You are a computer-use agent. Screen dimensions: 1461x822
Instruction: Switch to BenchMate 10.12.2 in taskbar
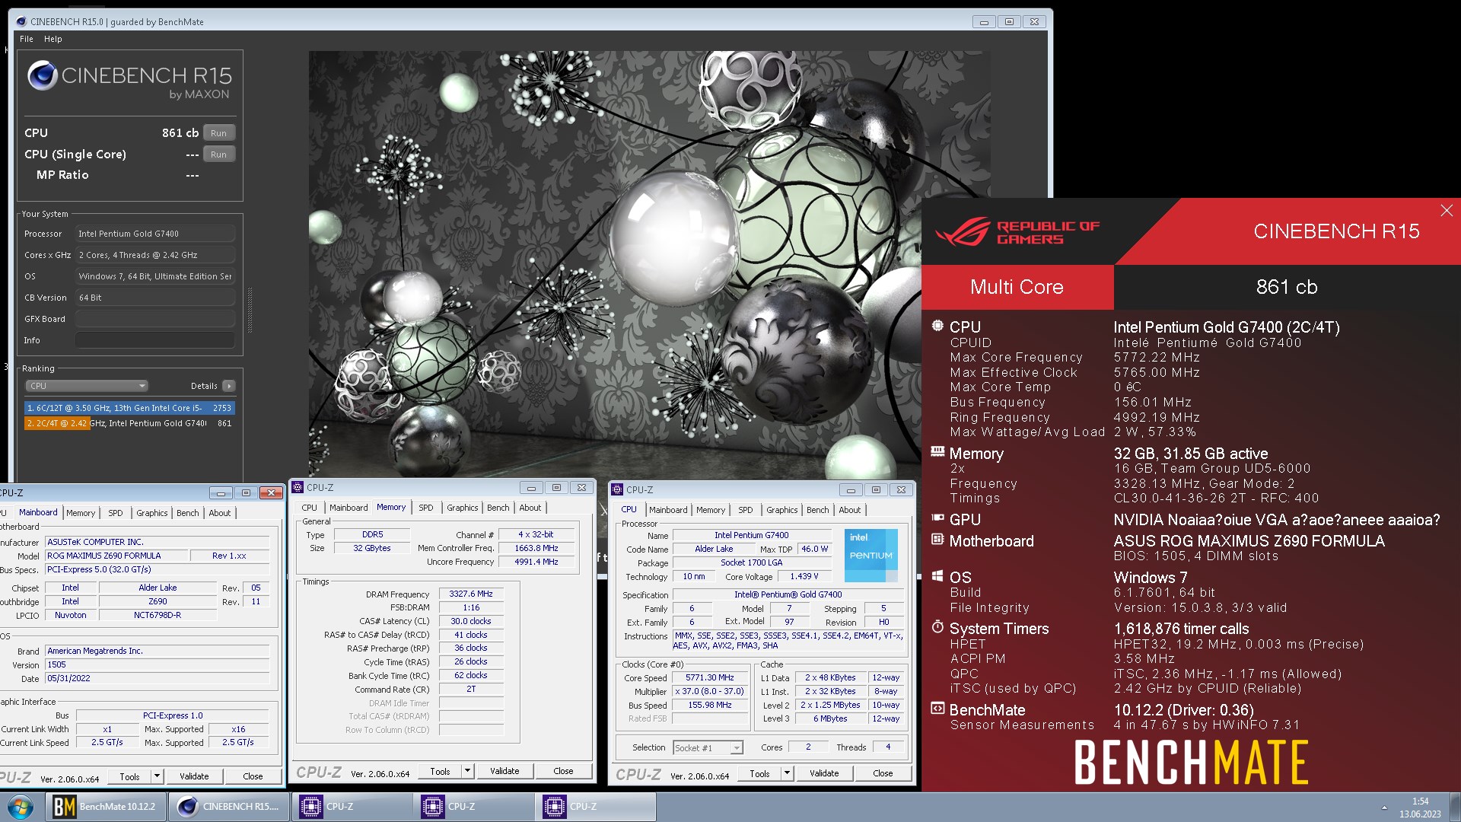pyautogui.click(x=106, y=807)
